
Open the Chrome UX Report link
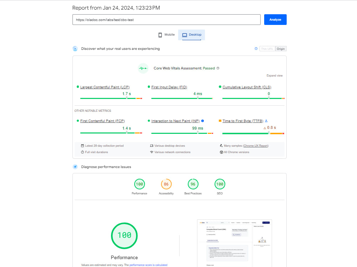[256, 146]
